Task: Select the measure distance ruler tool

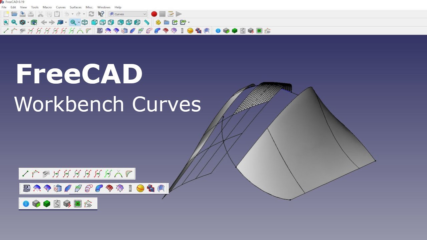Action: point(147,22)
